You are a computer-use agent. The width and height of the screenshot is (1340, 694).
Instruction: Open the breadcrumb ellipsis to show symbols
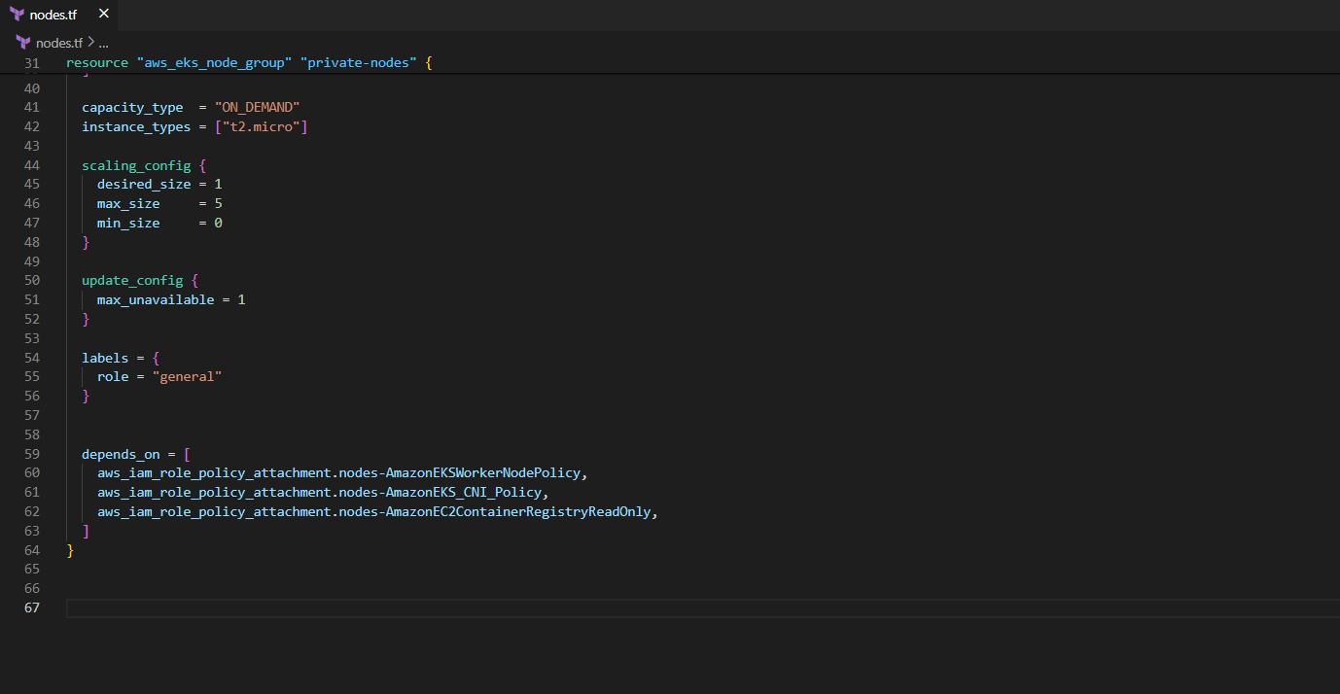click(x=105, y=42)
